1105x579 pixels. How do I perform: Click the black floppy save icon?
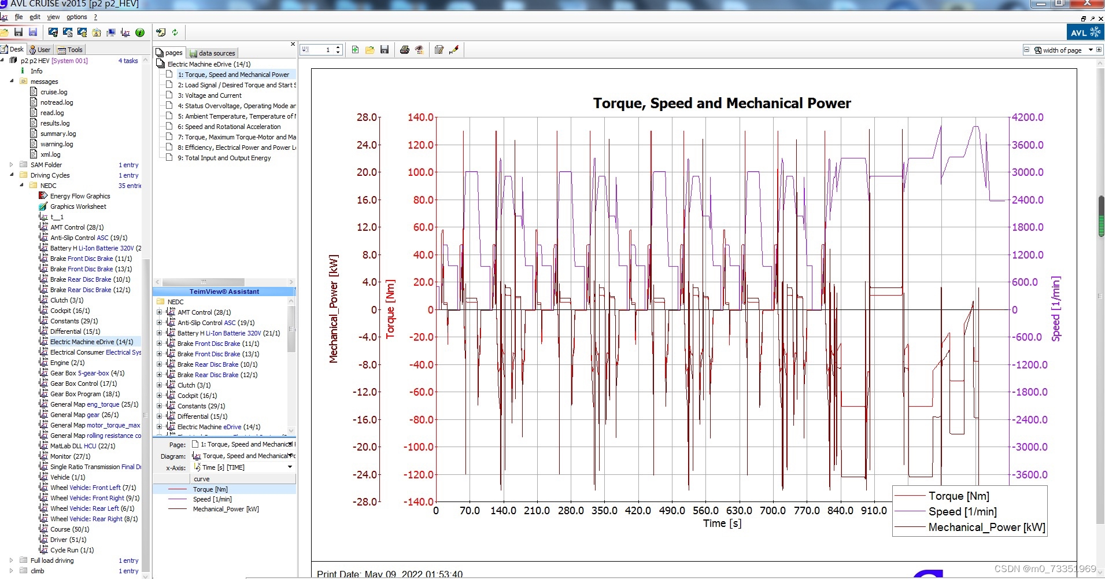19,32
